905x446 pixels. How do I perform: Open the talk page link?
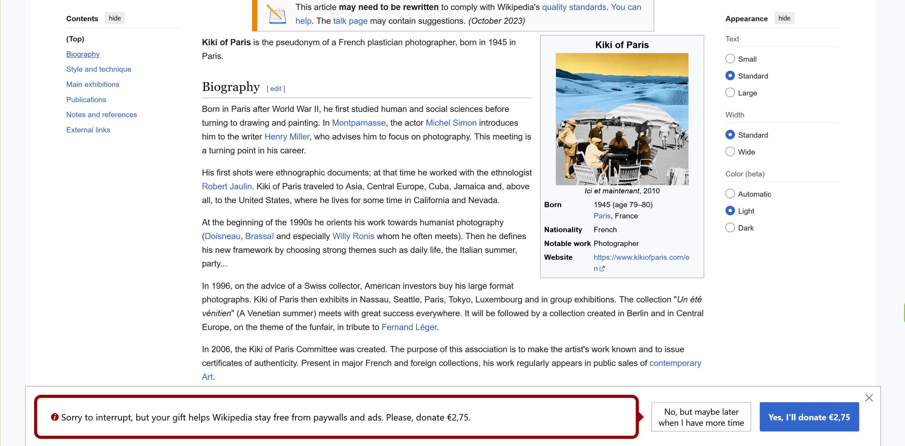[x=350, y=21]
